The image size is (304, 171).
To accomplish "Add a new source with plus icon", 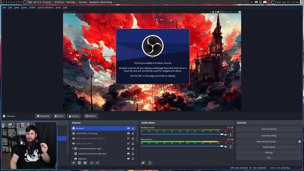I will (74, 163).
